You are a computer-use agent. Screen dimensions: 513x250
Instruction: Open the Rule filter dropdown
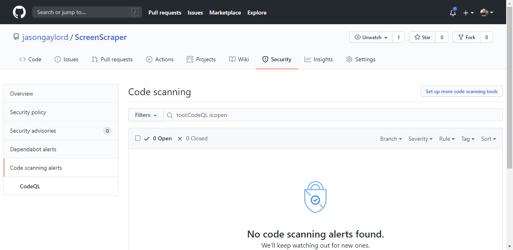pos(447,139)
